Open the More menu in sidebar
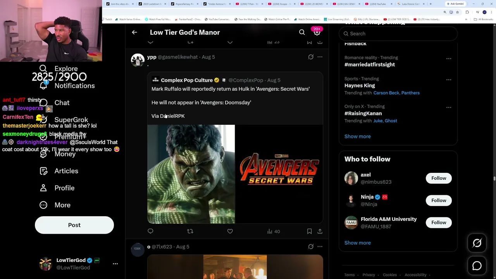This screenshot has width=496, height=279. (x=55, y=205)
